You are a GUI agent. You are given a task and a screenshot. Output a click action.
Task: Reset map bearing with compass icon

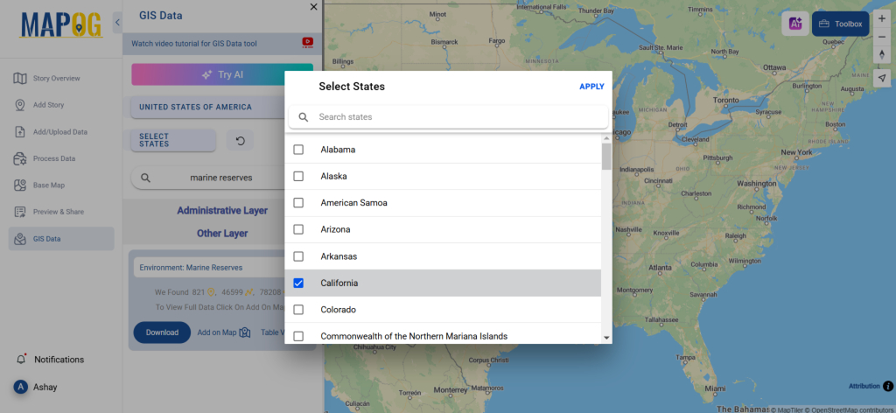tap(882, 55)
